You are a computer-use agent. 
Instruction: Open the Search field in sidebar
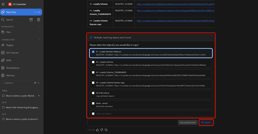tap(10, 20)
